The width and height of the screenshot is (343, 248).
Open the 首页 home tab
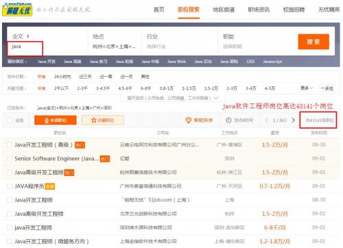click(x=158, y=10)
